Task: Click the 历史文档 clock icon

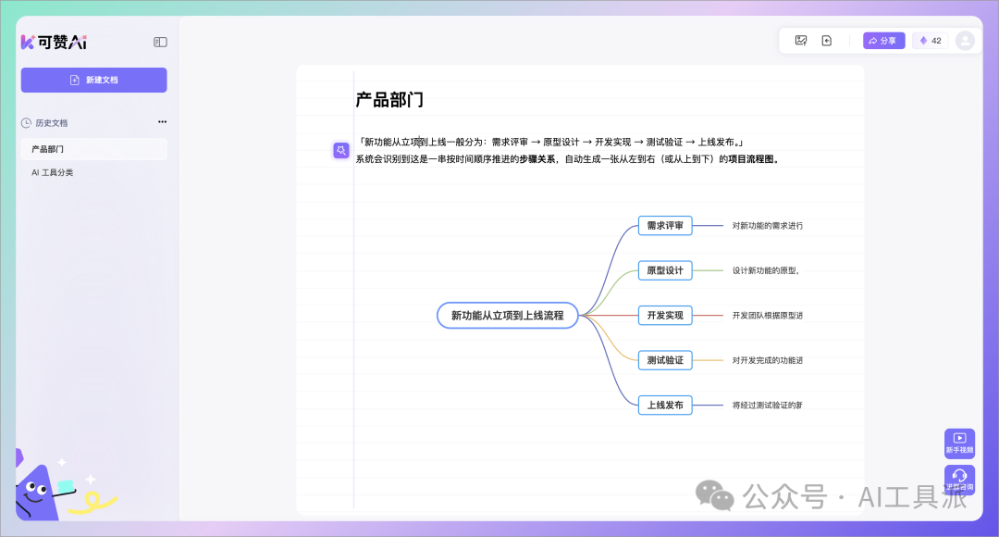Action: click(26, 122)
